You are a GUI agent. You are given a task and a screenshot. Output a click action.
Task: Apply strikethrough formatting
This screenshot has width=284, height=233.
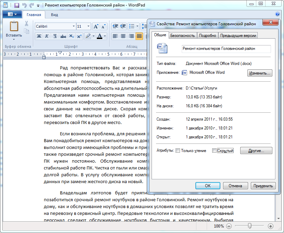pos(63,36)
